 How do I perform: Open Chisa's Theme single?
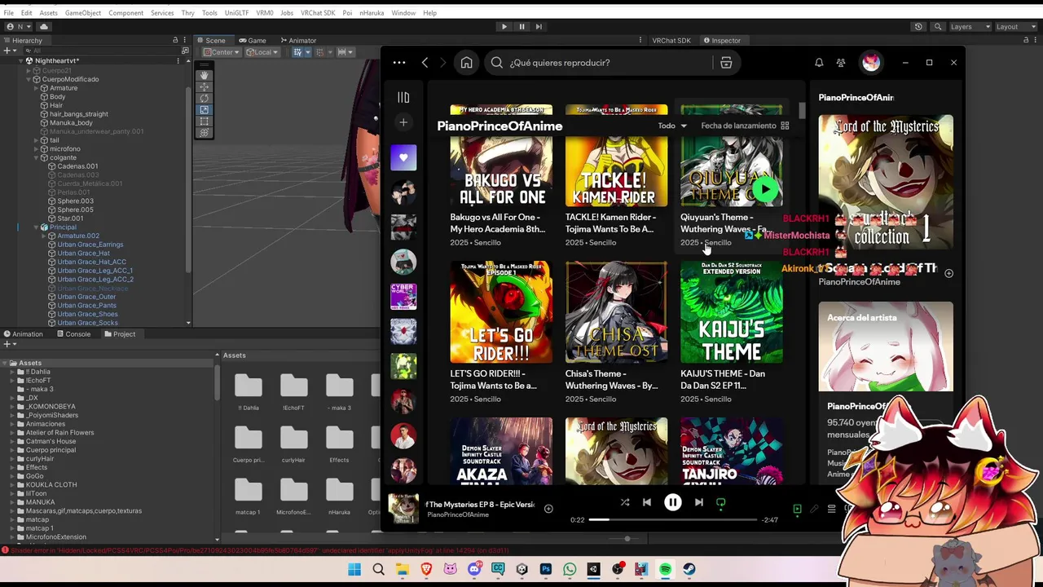click(616, 333)
